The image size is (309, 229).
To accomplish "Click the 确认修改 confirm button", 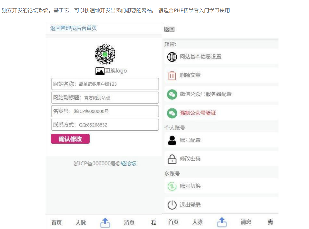I will 70,139.
